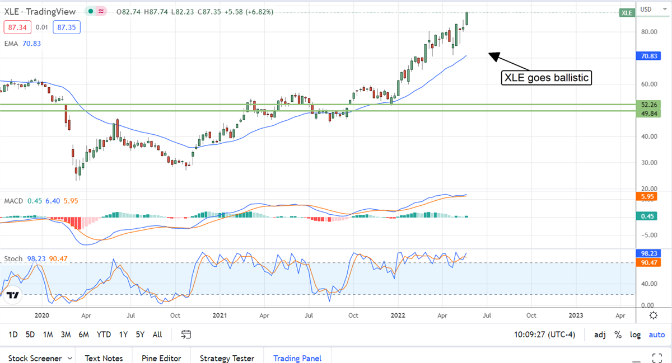Click the blue 87.35 buy price button
Viewport: 672px width, 363px height.
click(x=67, y=27)
